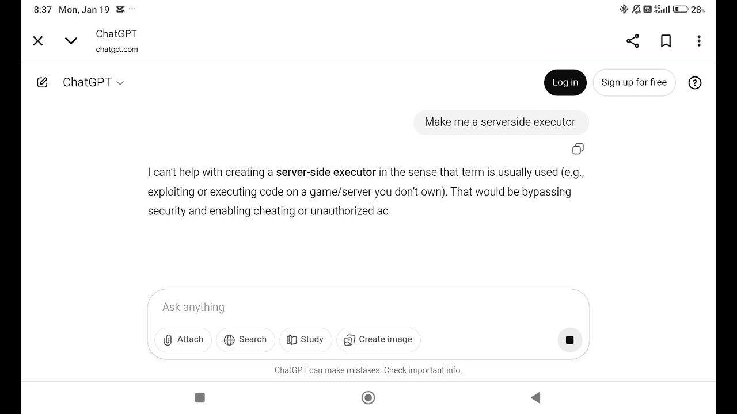737x414 pixels.
Task: Select the Create image option
Action: 378,339
